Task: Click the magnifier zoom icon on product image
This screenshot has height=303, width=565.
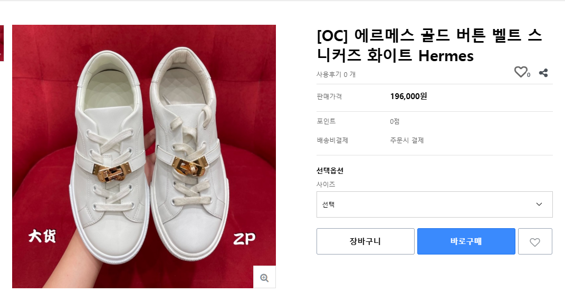Action: pos(264,278)
